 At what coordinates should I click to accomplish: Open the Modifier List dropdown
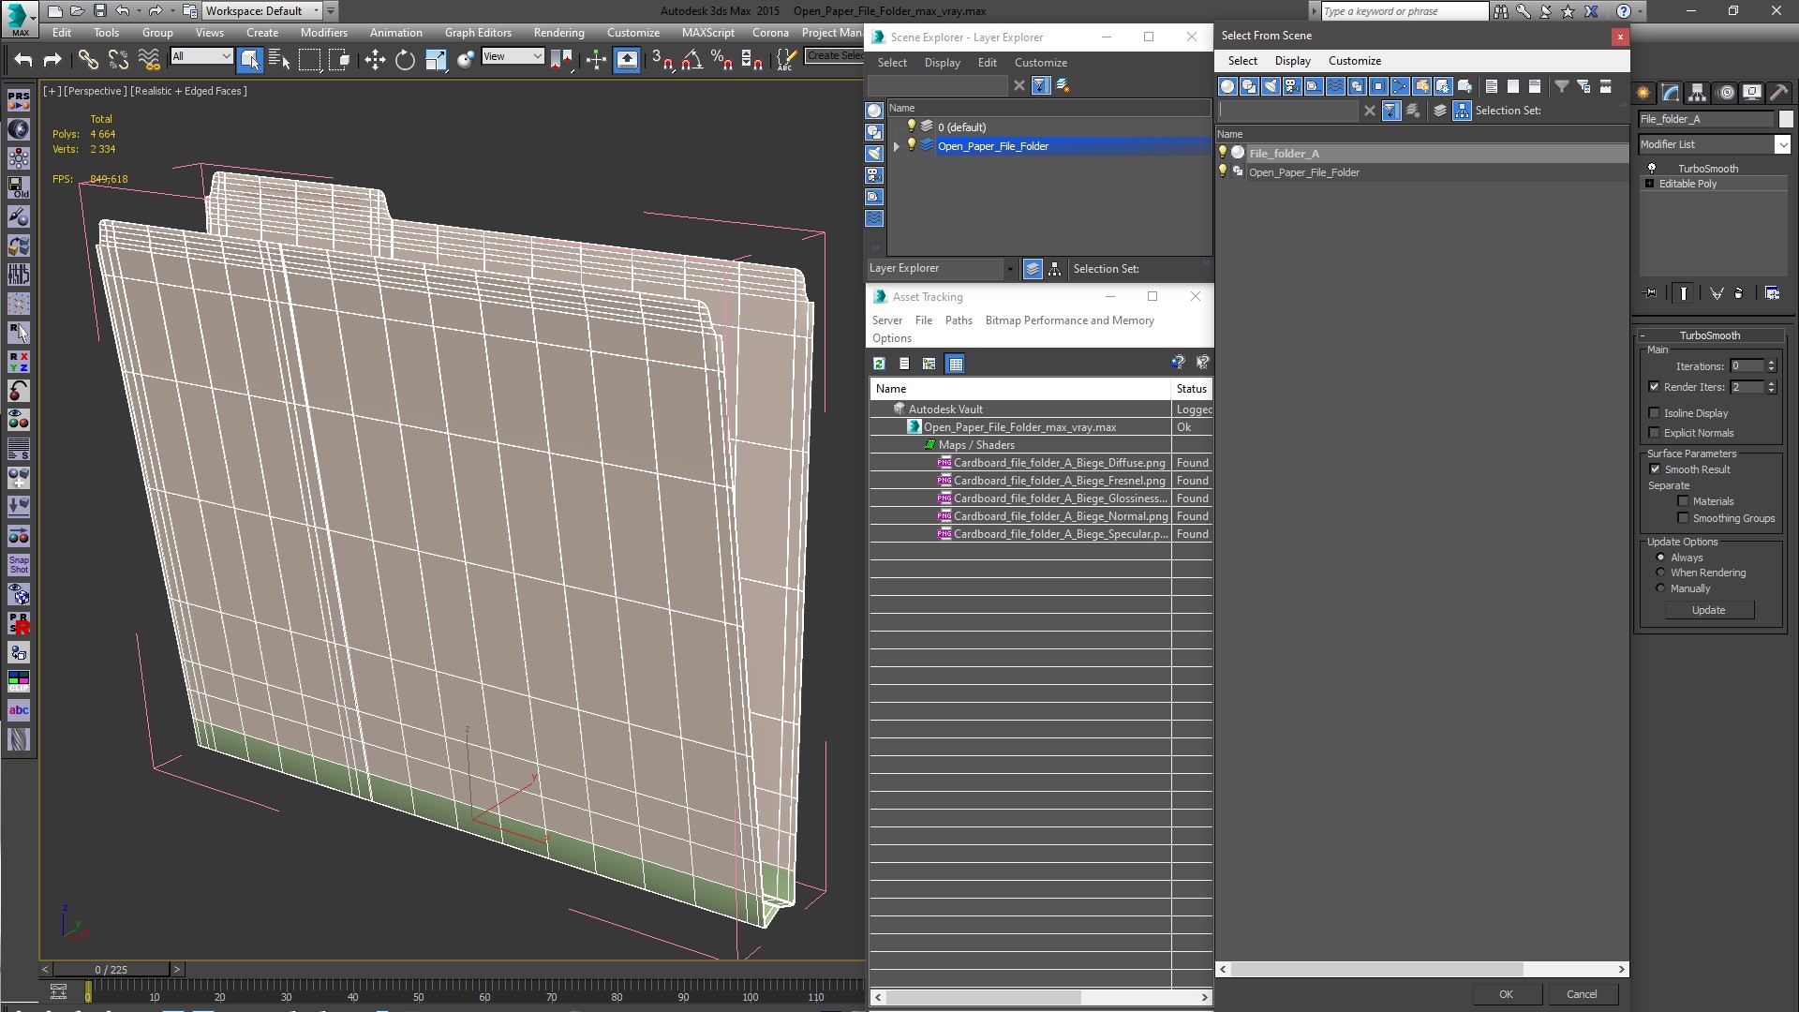[1782, 144]
